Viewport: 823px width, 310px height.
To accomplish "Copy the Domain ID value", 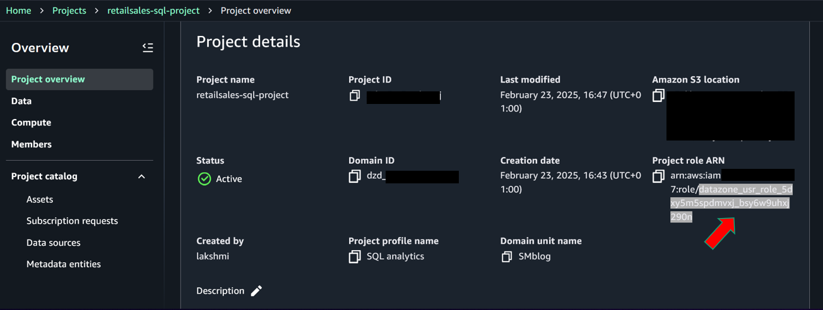I will [x=355, y=176].
